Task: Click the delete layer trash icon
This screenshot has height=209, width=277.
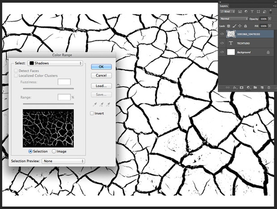Action: pyautogui.click(x=269, y=88)
